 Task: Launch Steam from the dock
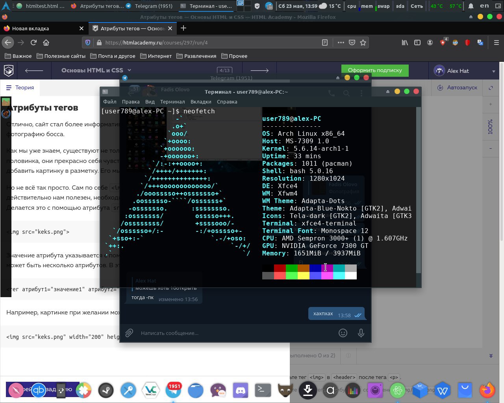pyautogui.click(x=106, y=390)
